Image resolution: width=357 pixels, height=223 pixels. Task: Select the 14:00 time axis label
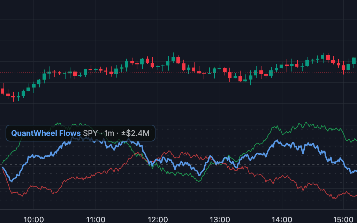(282, 220)
